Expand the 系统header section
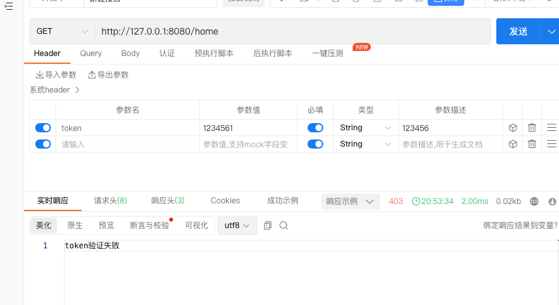 click(x=55, y=90)
